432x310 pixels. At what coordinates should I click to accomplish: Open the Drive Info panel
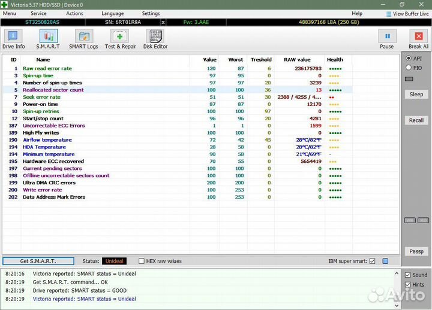[x=13, y=39]
